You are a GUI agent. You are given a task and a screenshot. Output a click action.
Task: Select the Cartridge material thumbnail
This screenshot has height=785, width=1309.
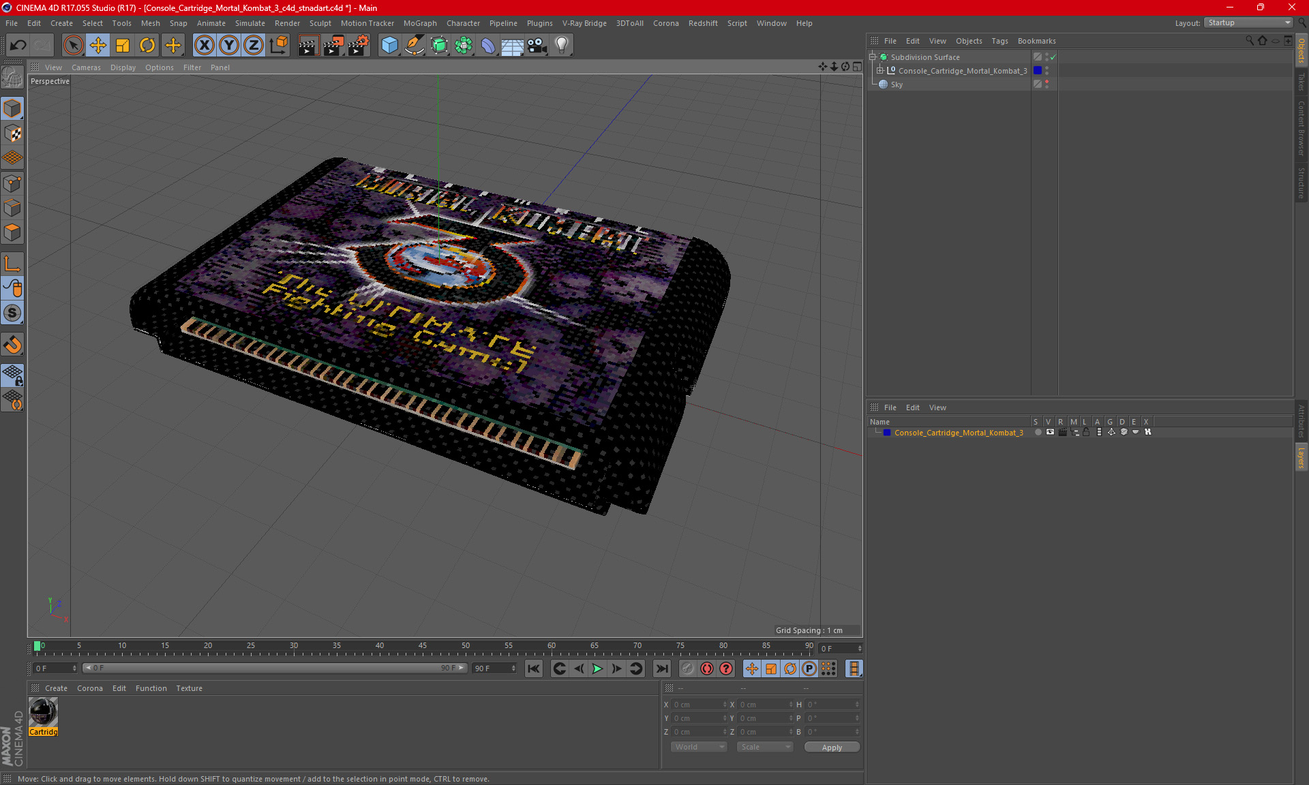(43, 713)
